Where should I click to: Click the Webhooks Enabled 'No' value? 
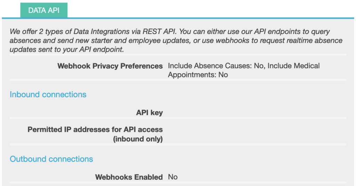(173, 177)
